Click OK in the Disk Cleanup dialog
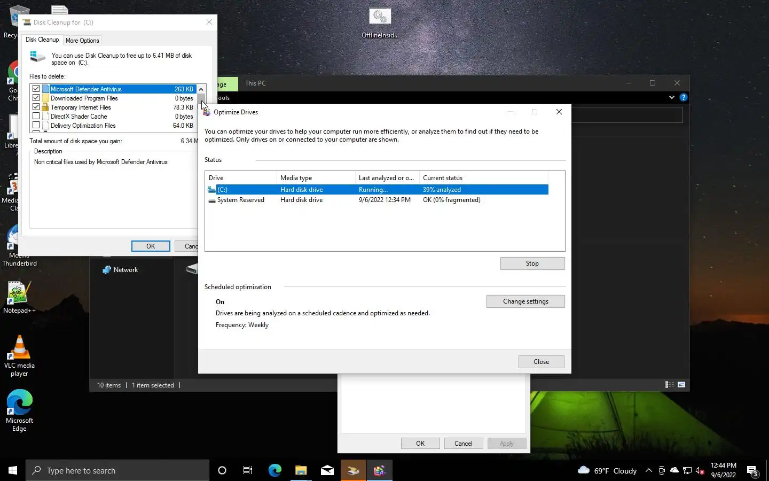Screen dimensions: 769x481 [151, 246]
